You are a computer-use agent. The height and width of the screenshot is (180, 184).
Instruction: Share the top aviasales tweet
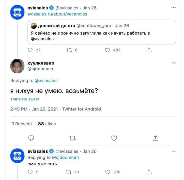pyautogui.click(x=149, y=50)
